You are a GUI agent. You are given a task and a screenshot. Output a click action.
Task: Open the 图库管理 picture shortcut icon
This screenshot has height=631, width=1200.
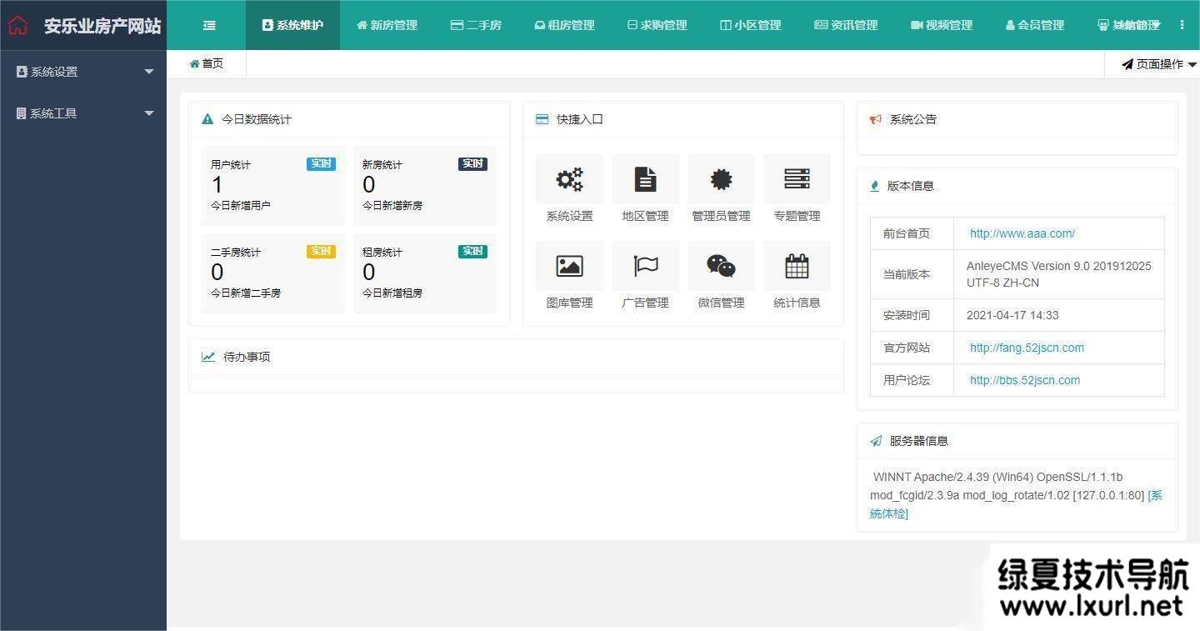[570, 266]
